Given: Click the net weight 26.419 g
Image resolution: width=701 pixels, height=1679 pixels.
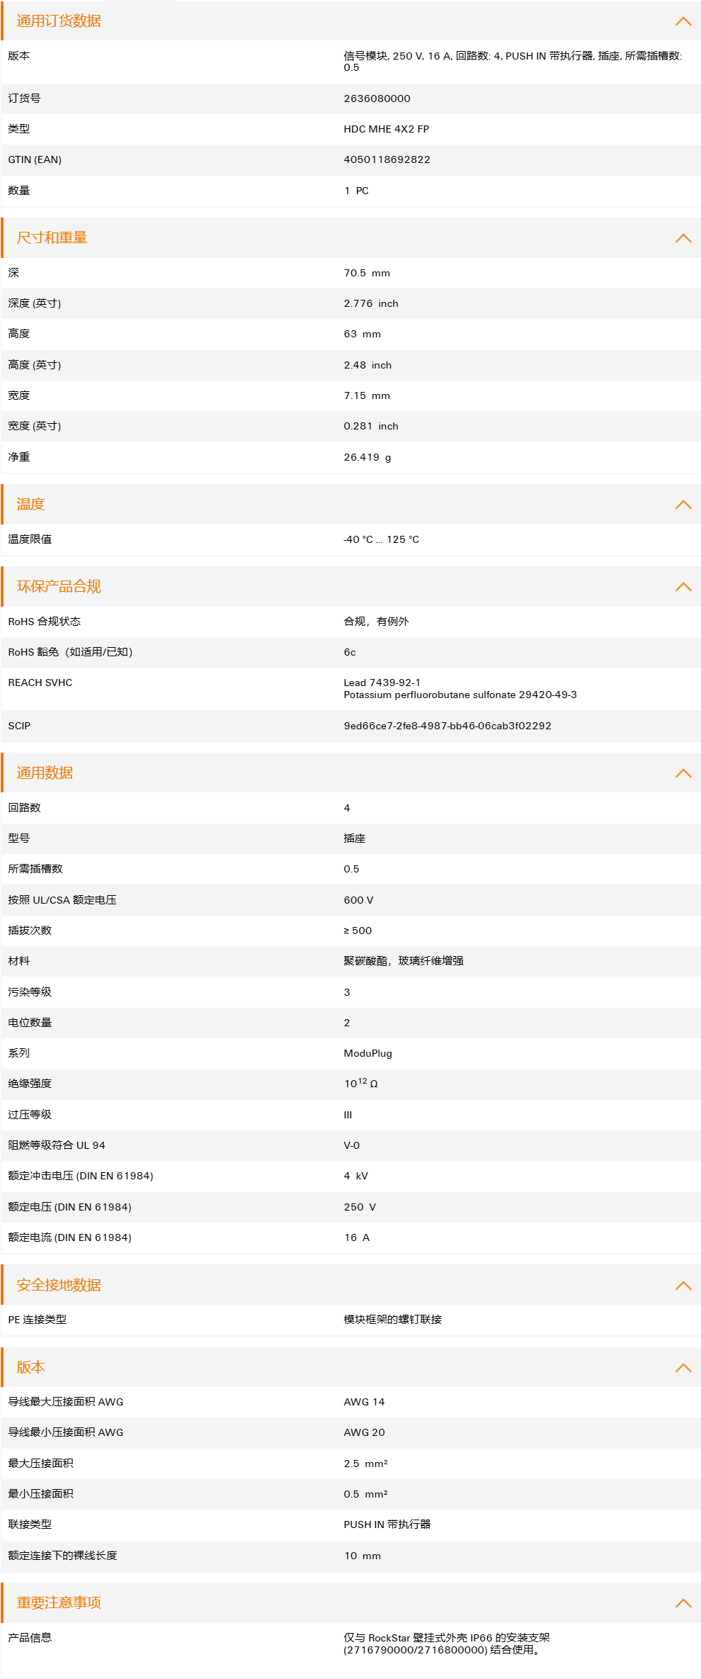Looking at the screenshot, I should [367, 457].
